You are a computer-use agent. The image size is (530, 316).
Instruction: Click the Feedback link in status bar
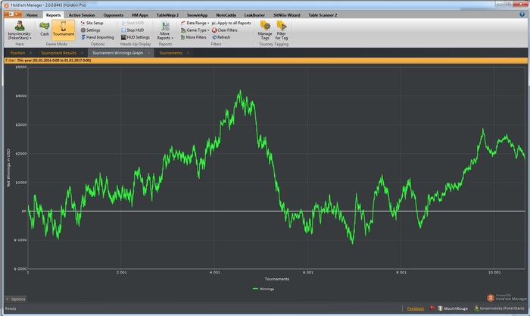(416, 309)
